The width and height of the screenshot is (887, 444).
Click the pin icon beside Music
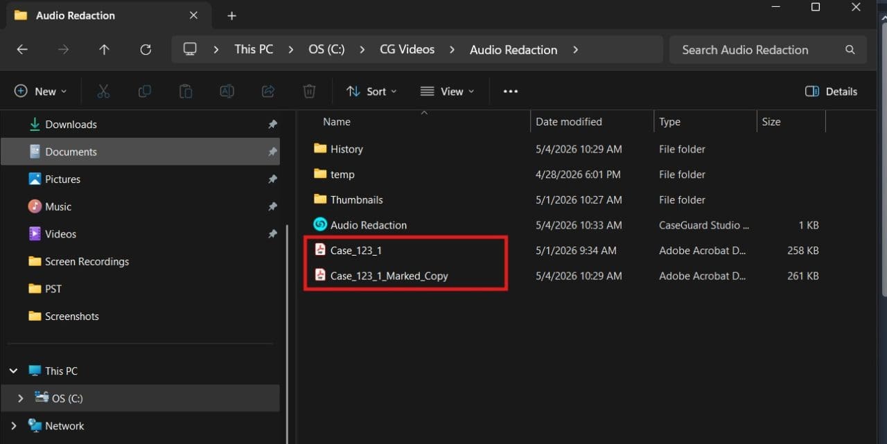(x=272, y=206)
